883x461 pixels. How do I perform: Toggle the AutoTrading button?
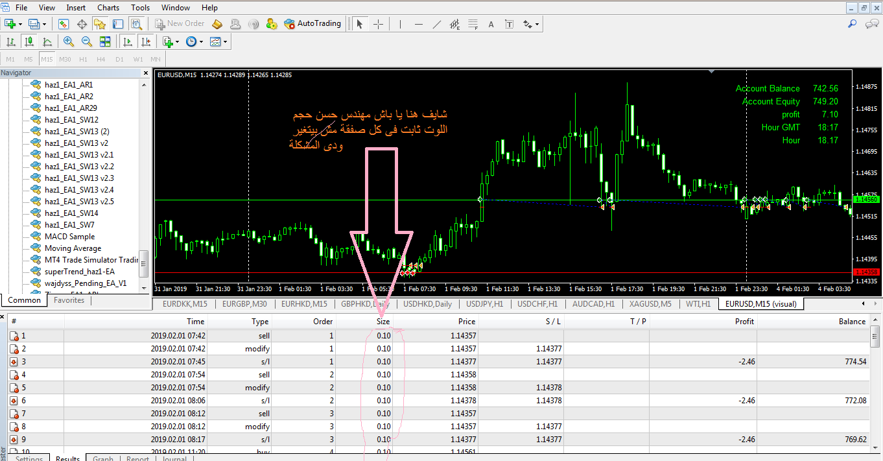312,24
